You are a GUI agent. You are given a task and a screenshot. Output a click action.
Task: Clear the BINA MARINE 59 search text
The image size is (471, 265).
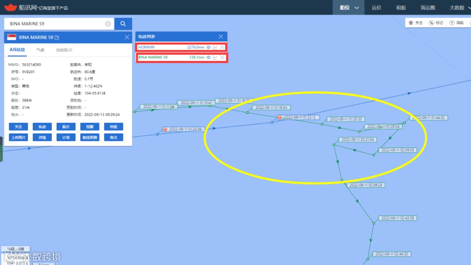click(108, 24)
